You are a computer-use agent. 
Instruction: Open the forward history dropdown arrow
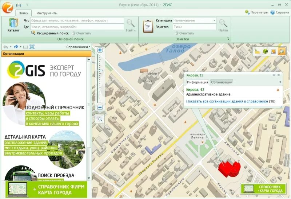[21, 47]
